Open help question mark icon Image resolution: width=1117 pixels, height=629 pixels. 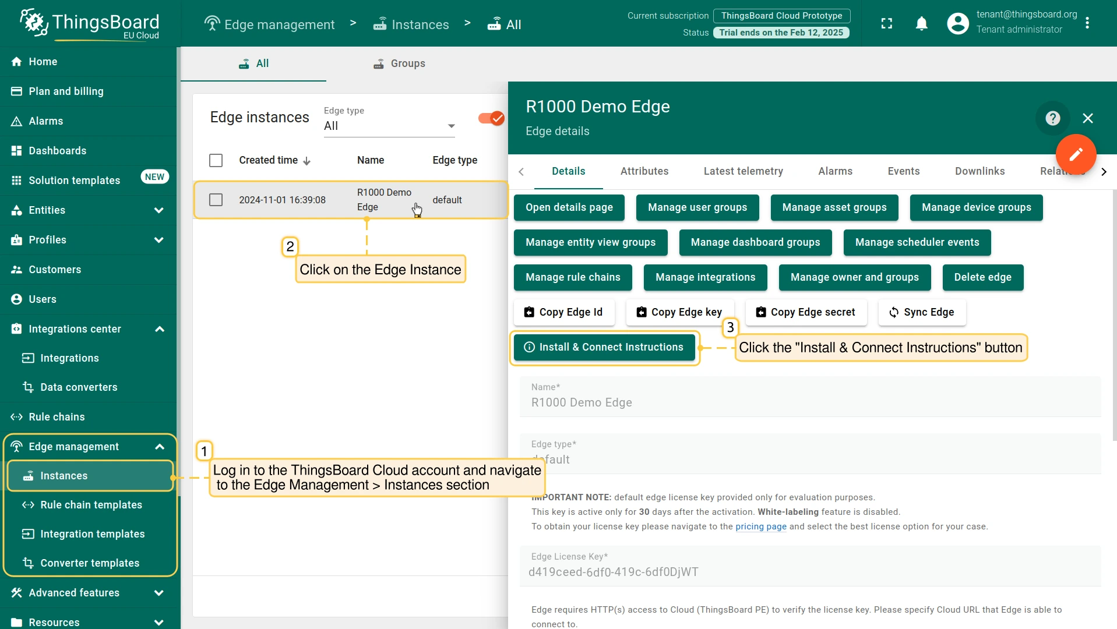[1052, 118]
